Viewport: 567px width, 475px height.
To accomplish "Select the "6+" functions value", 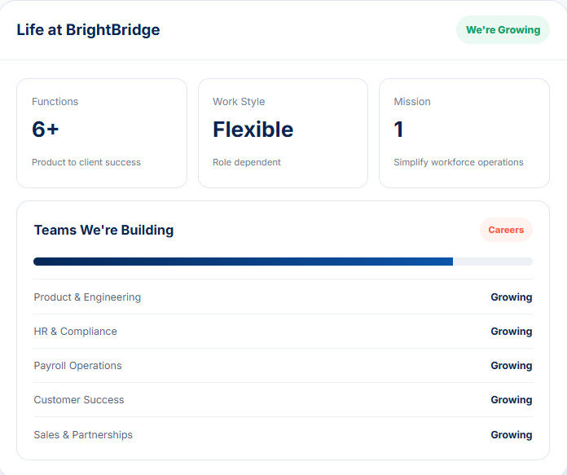I will click(x=45, y=130).
